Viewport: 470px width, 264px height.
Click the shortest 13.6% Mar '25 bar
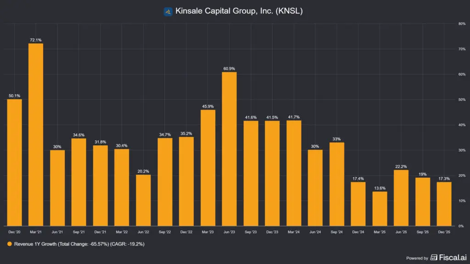tap(379, 209)
